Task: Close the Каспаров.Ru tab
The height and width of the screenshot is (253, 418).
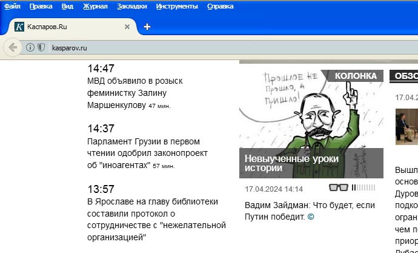Action: pyautogui.click(x=127, y=27)
